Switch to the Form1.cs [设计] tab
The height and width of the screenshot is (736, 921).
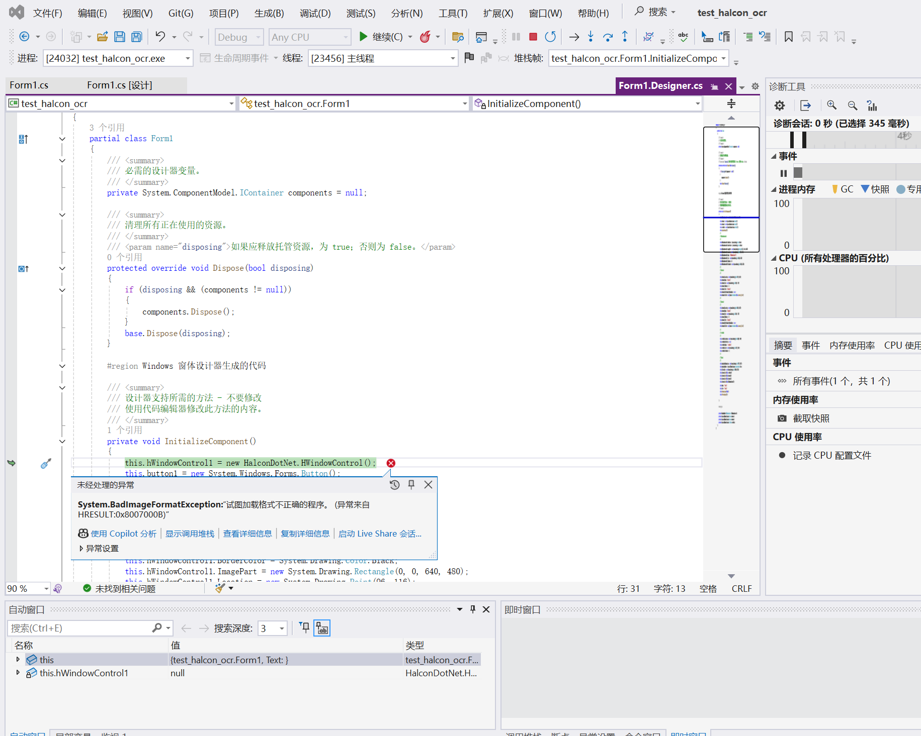[x=120, y=85]
